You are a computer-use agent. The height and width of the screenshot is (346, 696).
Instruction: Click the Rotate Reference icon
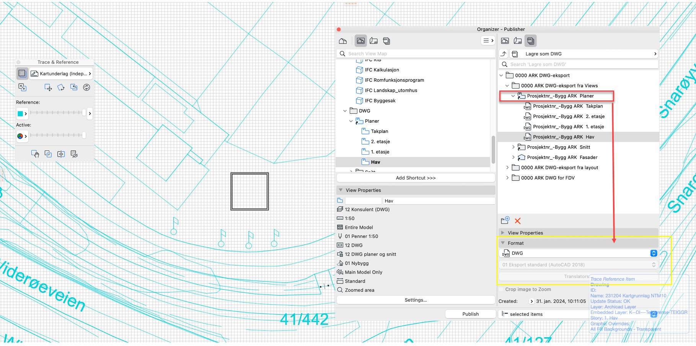(61, 87)
